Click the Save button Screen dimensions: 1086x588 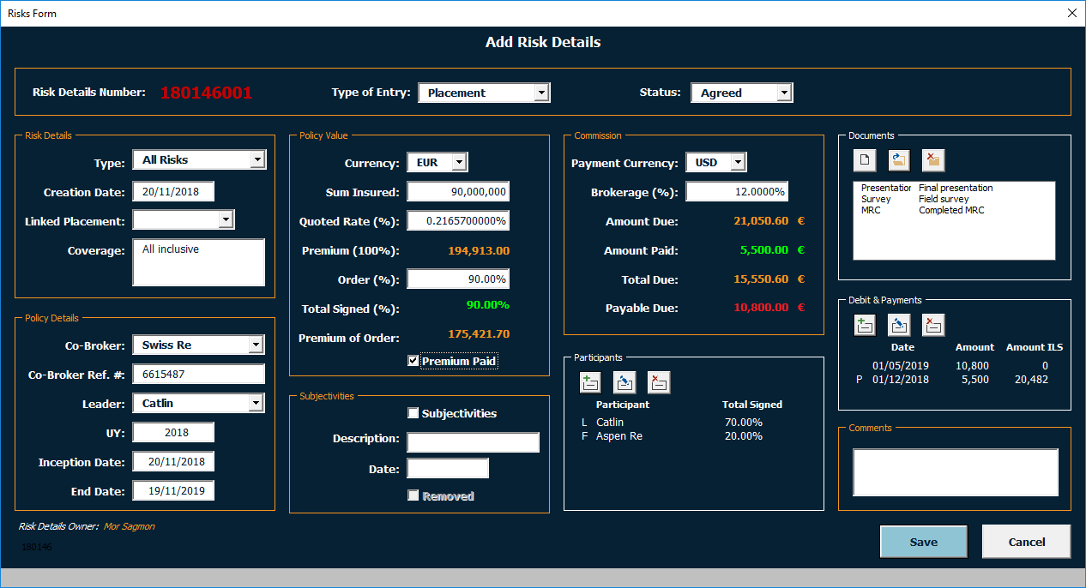924,542
